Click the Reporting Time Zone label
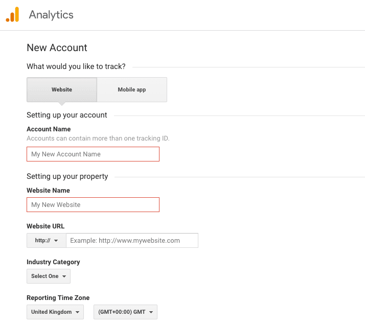Screen dimensions: 365x324 tap(58, 298)
